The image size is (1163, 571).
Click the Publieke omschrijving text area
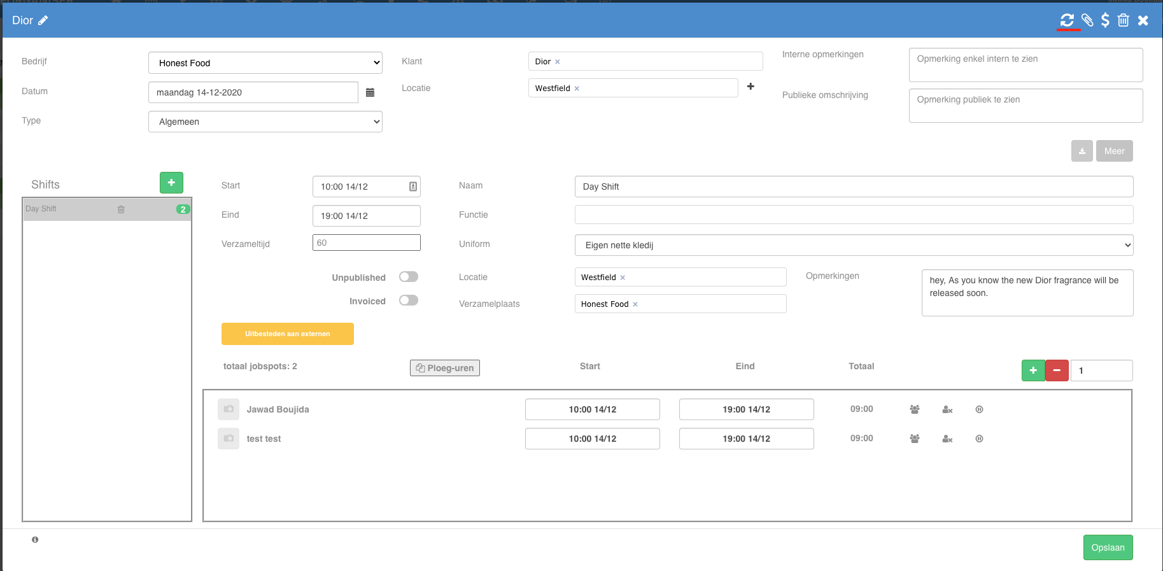pos(1026,106)
